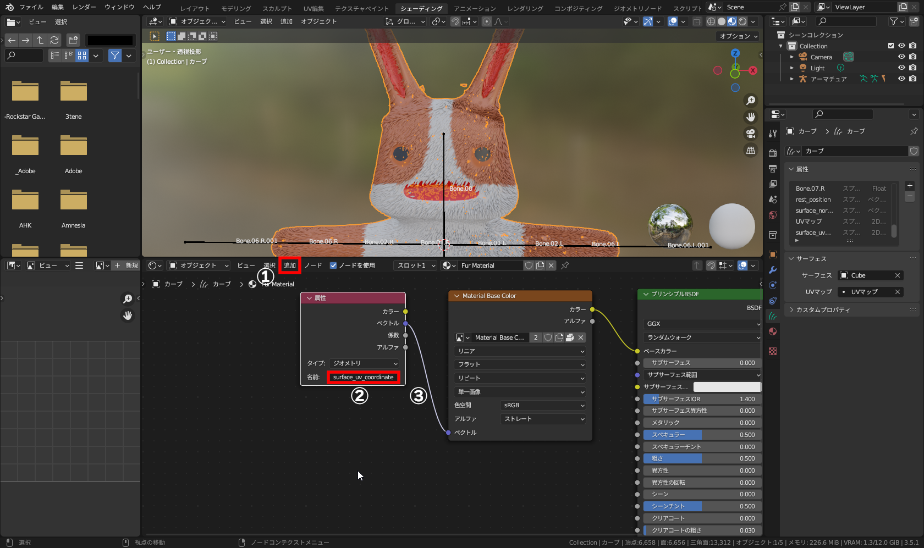Toggle camera view in the 3D viewport
Screen dimensions: 924x548
point(751,134)
